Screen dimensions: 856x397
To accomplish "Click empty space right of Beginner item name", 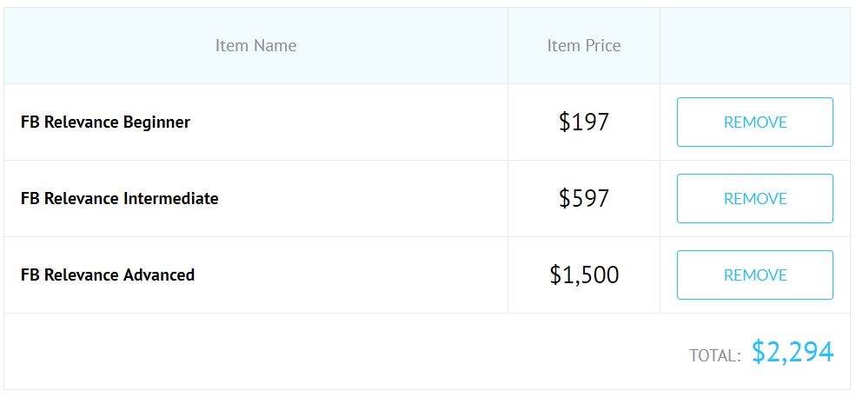I will pyautogui.click(x=349, y=122).
